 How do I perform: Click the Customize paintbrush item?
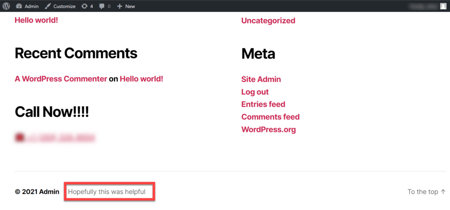click(60, 6)
